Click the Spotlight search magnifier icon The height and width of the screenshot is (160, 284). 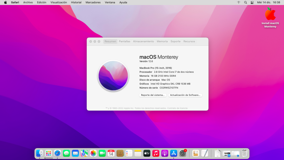pos(245,2)
